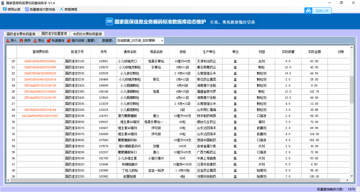This screenshot has height=192, width=360.
Task: Click 通用名称 cell 呋喃唑酮片
Action: [x=130, y=164]
